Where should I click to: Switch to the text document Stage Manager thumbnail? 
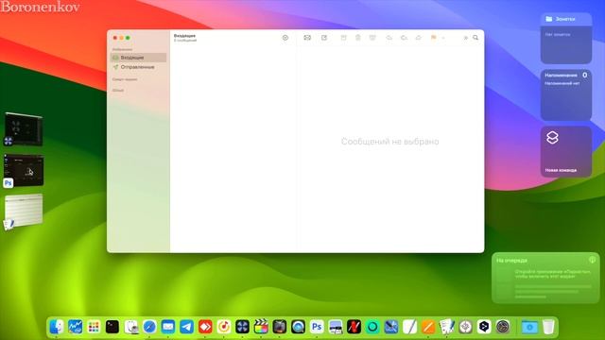click(x=24, y=211)
